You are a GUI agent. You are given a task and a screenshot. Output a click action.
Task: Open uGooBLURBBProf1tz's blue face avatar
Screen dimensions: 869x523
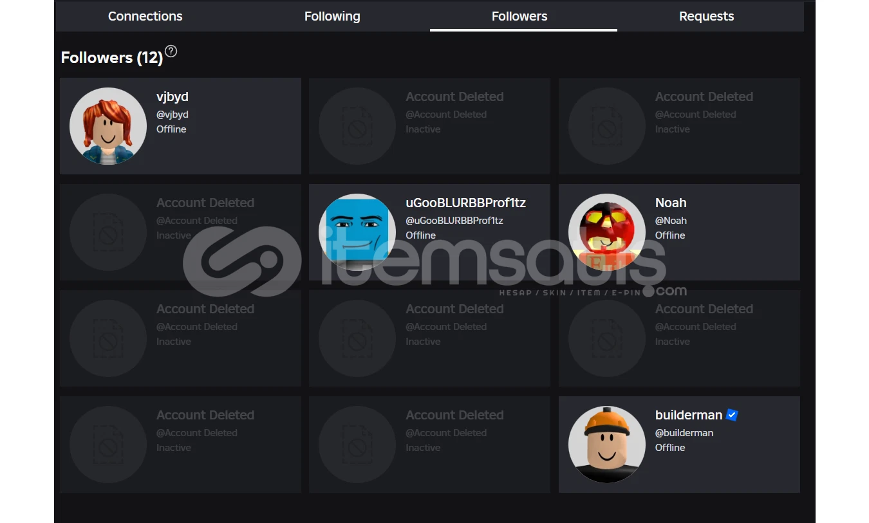357,232
